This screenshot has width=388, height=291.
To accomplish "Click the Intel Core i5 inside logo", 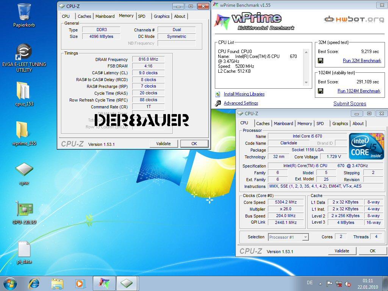I will (x=366, y=147).
